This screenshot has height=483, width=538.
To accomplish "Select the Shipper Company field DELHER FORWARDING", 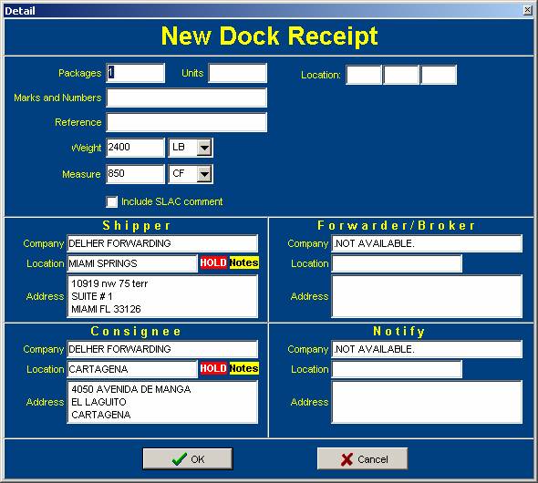I will click(162, 243).
